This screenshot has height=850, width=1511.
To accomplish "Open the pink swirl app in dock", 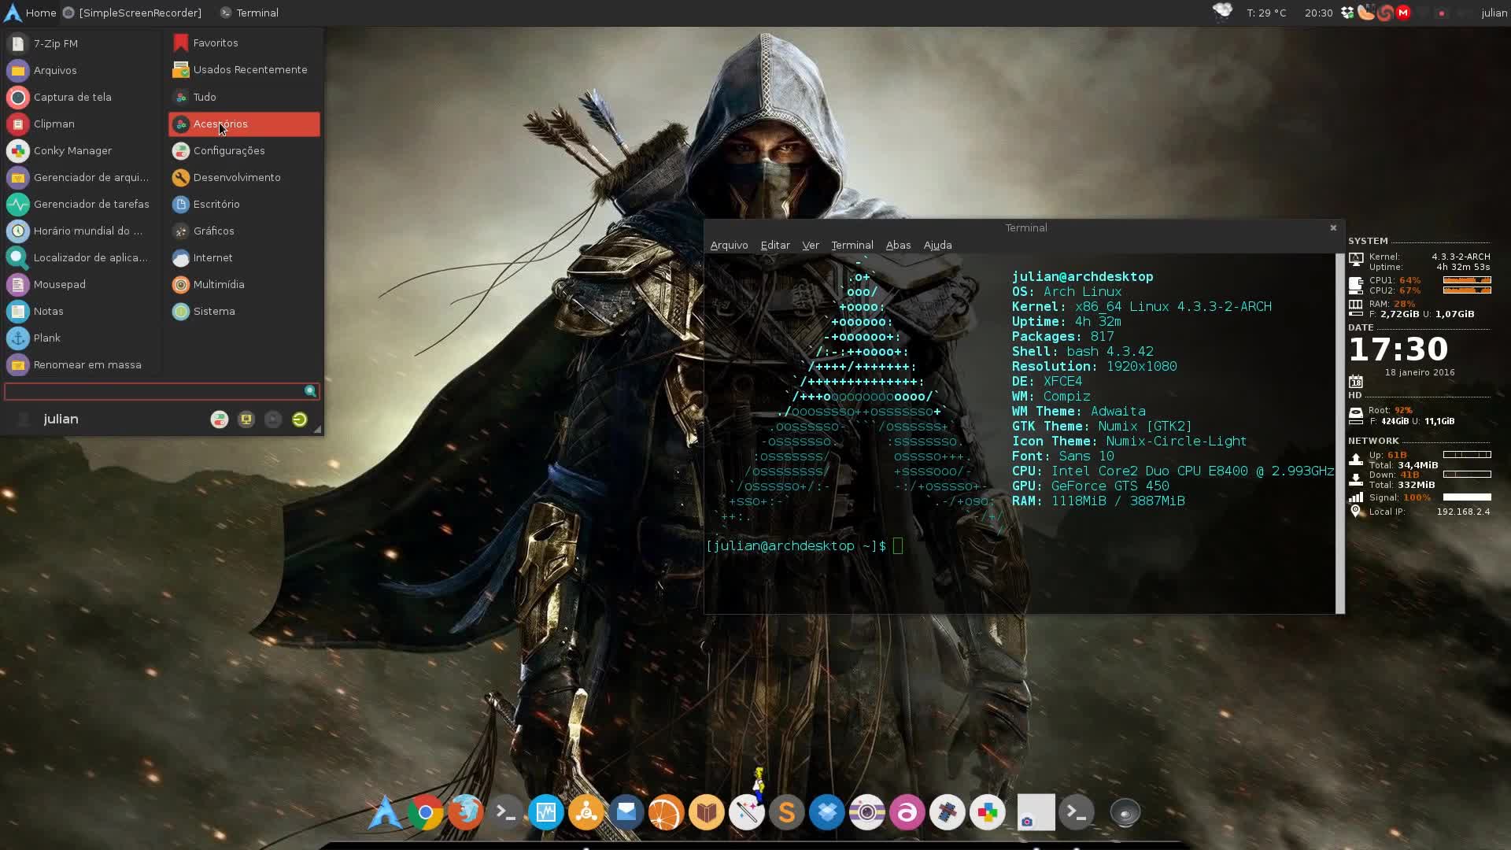I will point(907,812).
